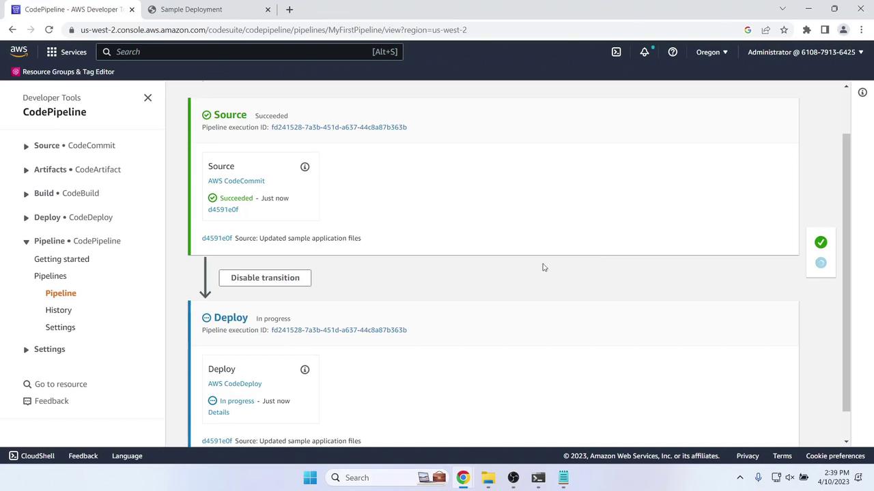Change Language in the footer

127,456
